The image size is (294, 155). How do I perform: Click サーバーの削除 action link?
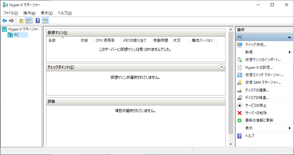[x=256, y=113]
